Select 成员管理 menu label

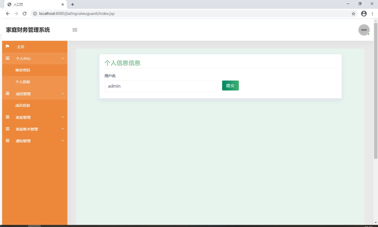point(23,94)
